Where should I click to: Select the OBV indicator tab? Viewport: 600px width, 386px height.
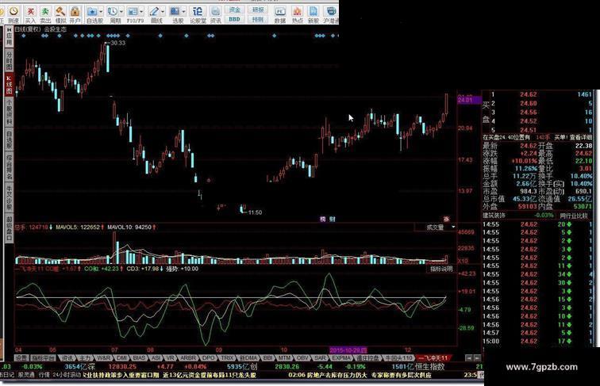(x=302, y=358)
